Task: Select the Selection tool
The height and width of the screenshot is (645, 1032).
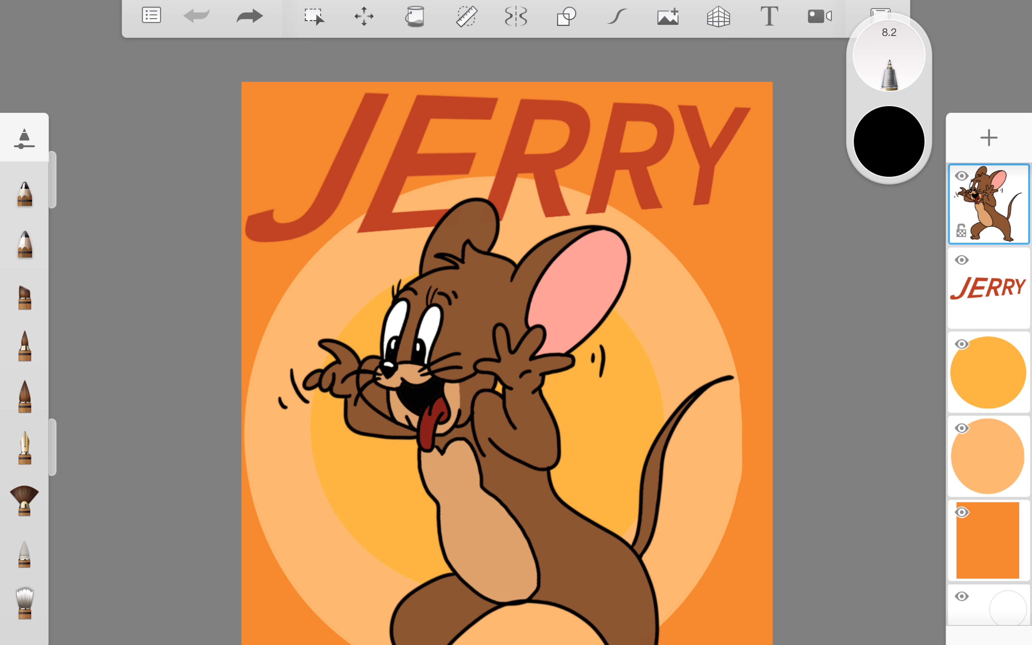Action: (314, 17)
